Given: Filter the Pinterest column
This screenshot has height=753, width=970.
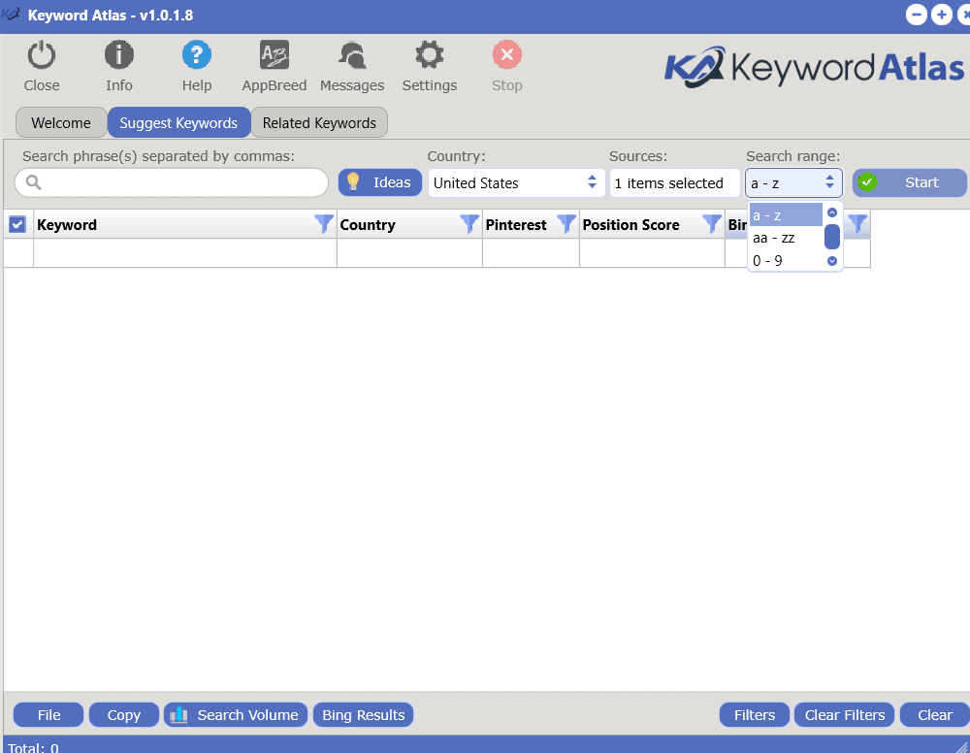Looking at the screenshot, I should pos(566,224).
